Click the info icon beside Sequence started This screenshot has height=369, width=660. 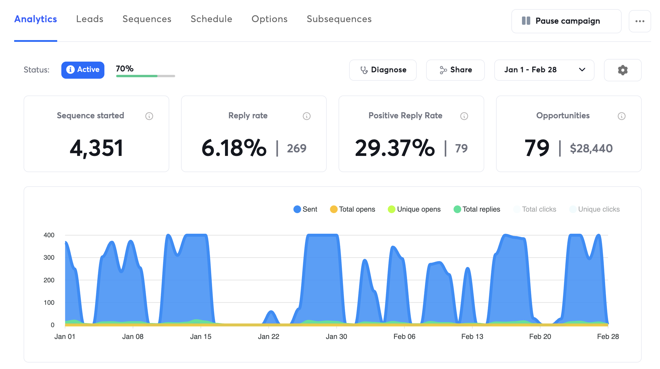(149, 116)
